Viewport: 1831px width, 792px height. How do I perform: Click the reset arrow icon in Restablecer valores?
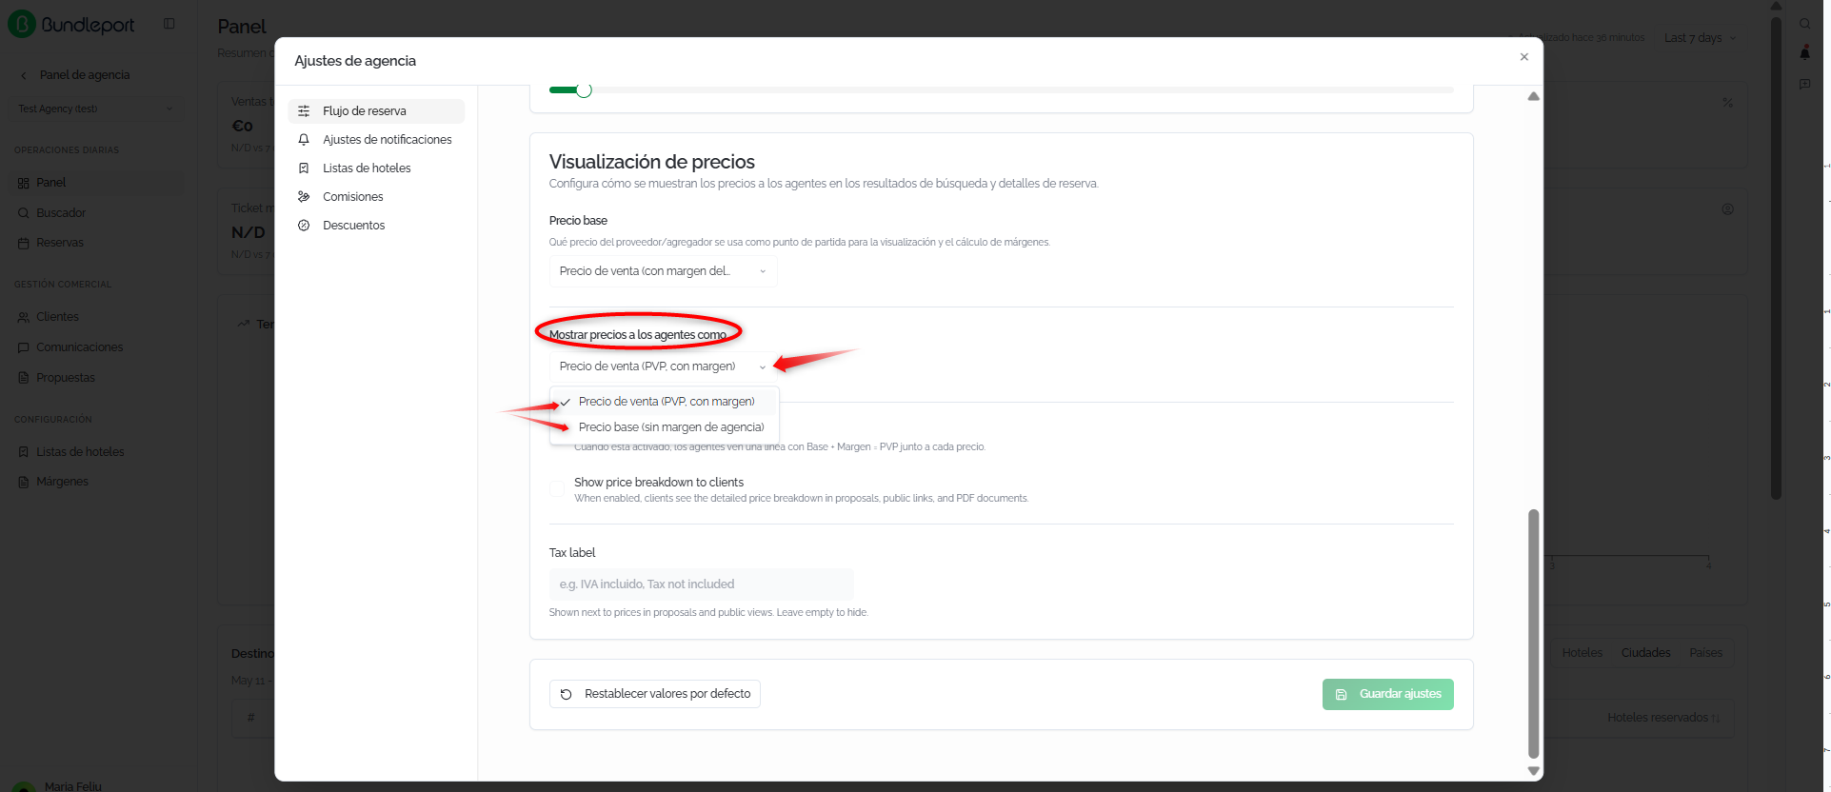[x=566, y=694]
